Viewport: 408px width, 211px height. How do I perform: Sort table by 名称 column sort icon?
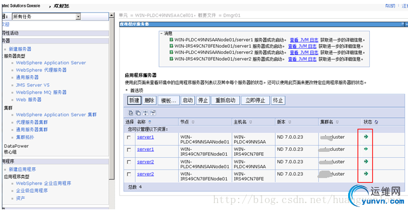(x=150, y=122)
